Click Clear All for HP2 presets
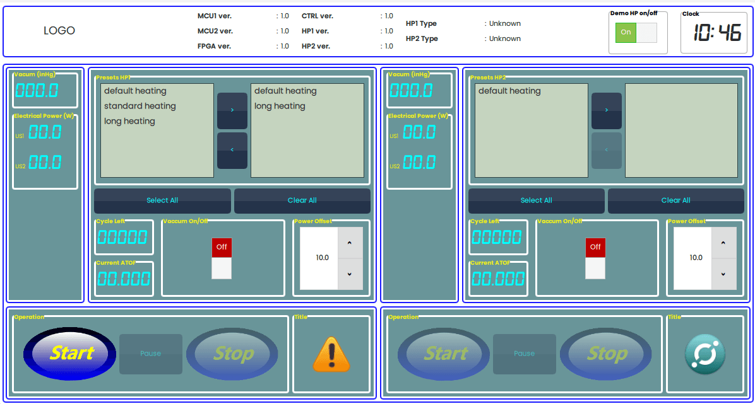Image resolution: width=755 pixels, height=404 pixels. coord(675,200)
